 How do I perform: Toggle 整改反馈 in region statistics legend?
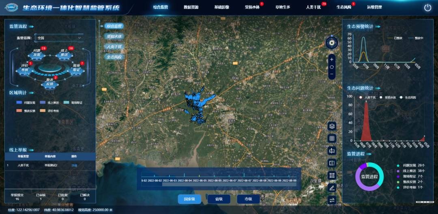click(26, 111)
